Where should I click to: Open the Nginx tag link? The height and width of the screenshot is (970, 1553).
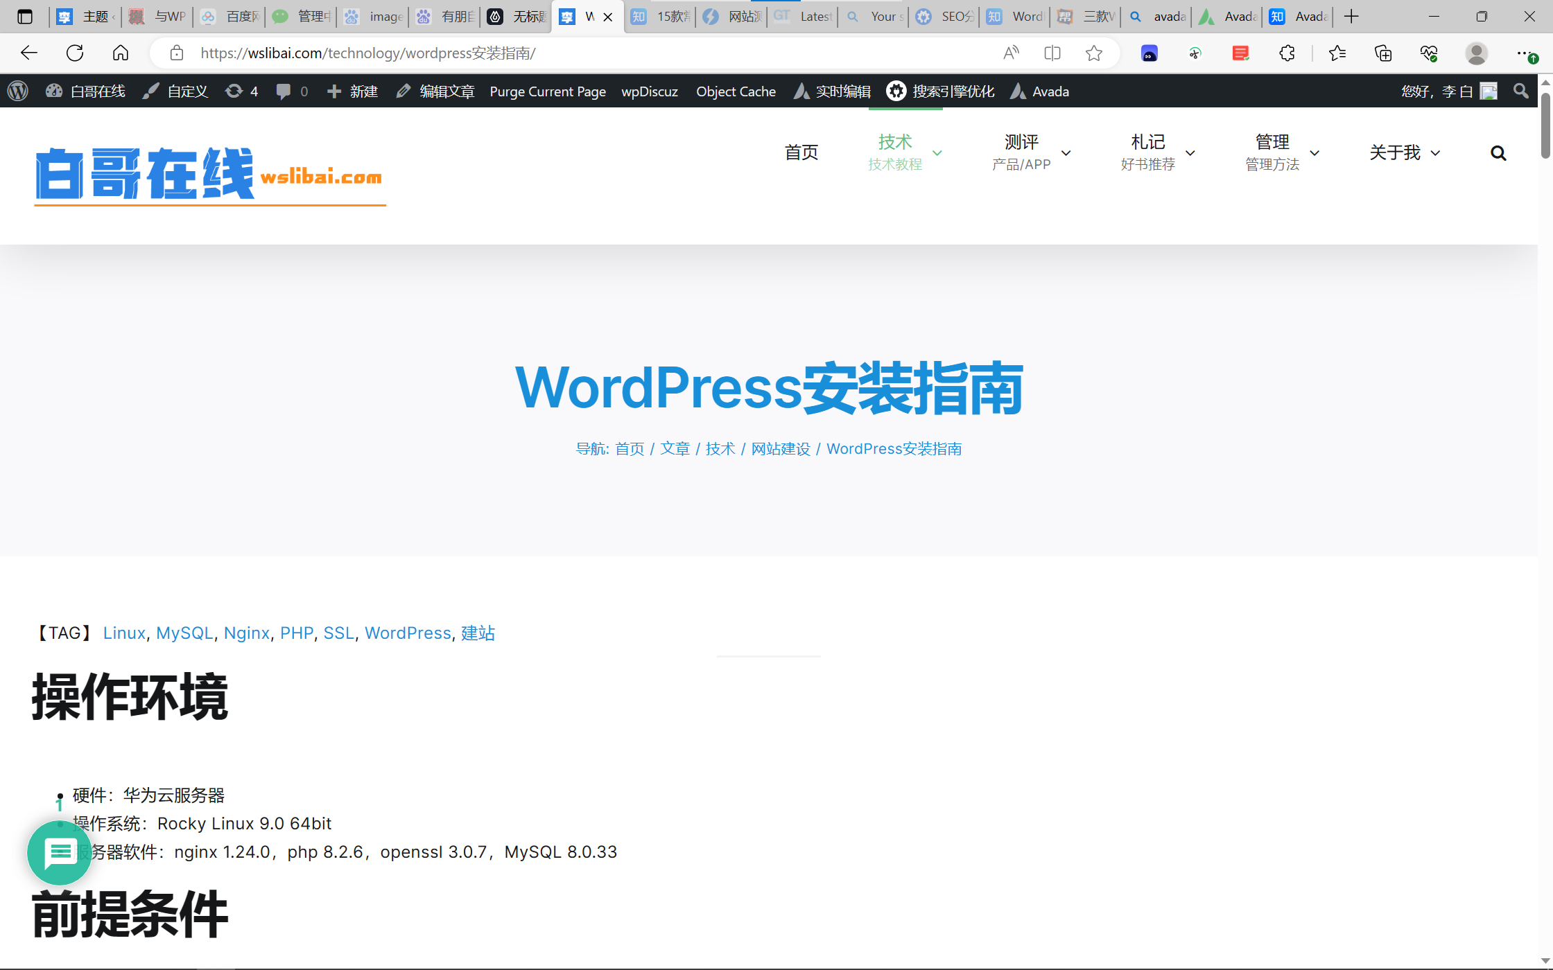[246, 633]
